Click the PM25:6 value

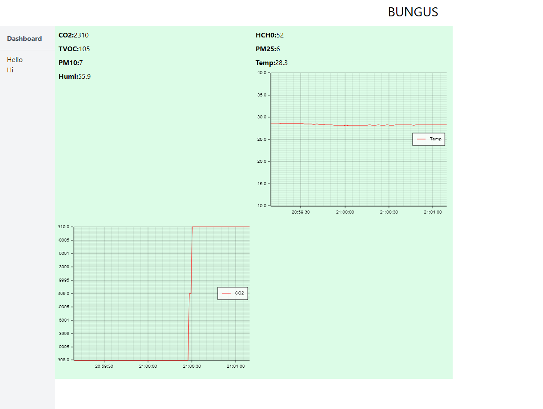click(x=268, y=49)
